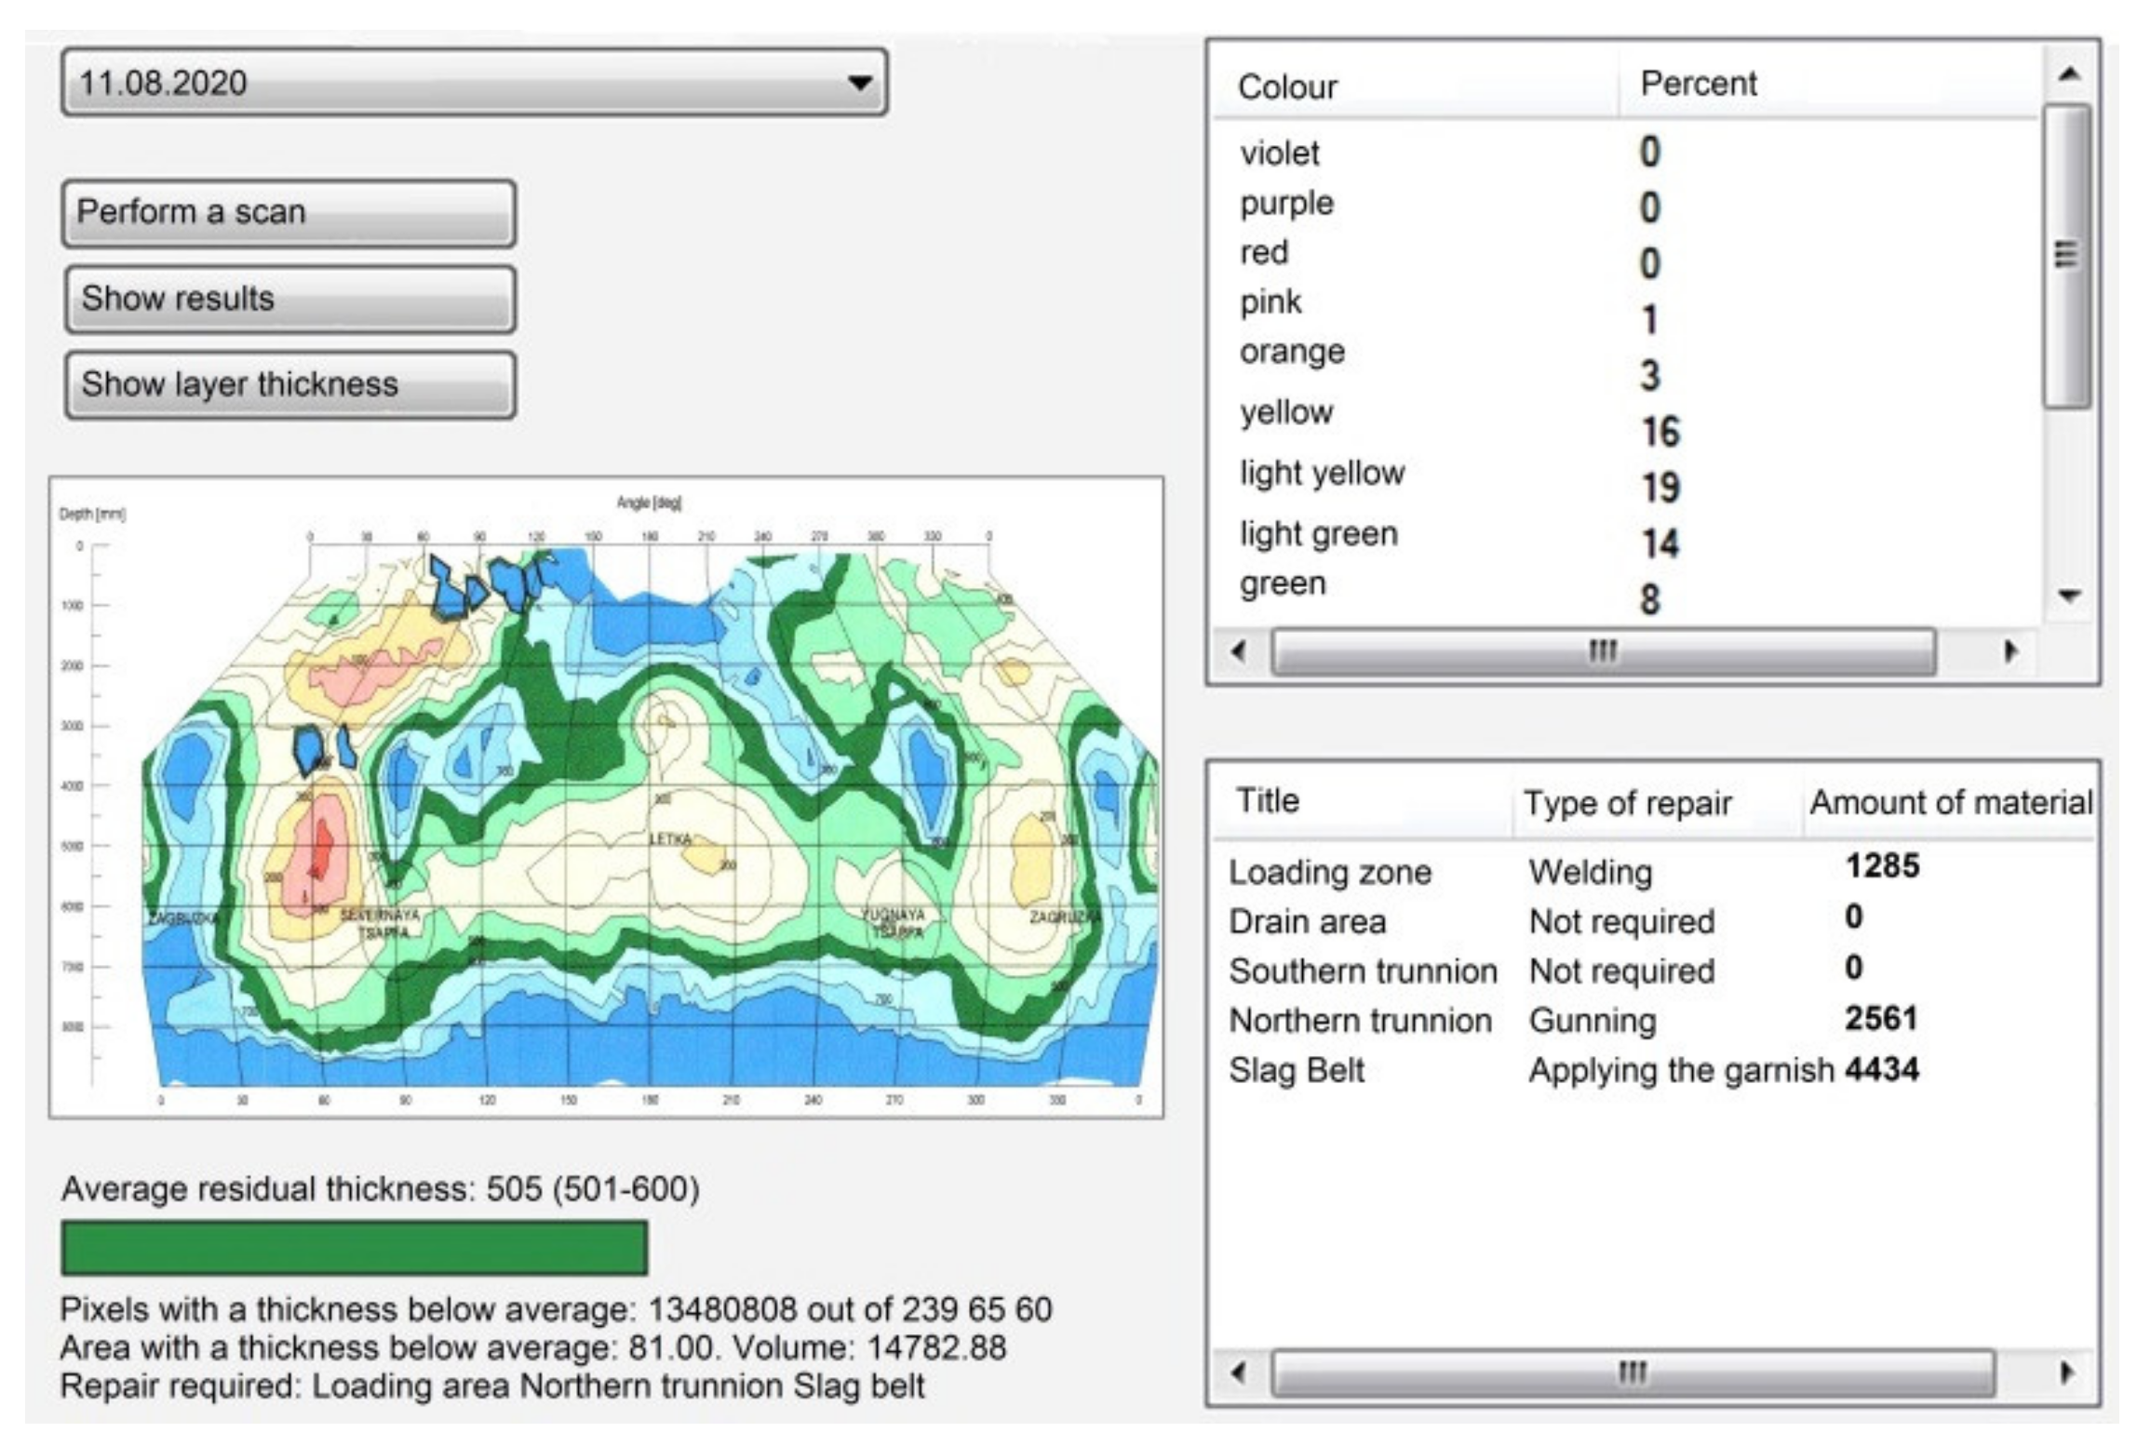Click the colour table's scroll right arrow

[x=2010, y=650]
